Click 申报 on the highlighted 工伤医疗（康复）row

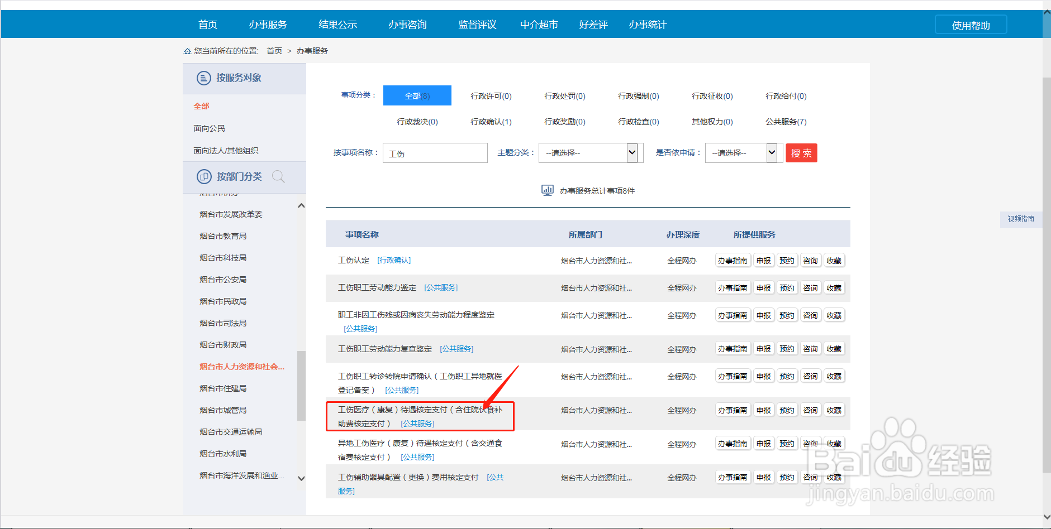click(763, 410)
